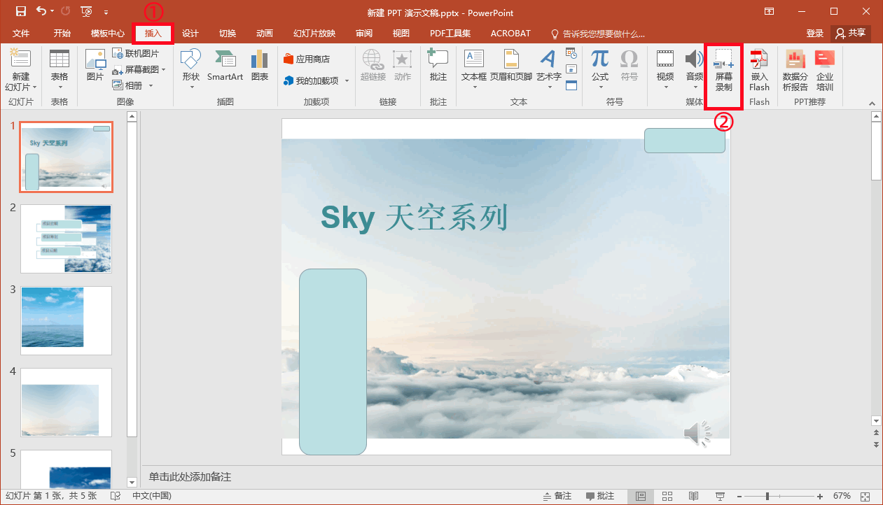Click the Share (共享) button
Screen dimensions: 883x505
click(851, 33)
